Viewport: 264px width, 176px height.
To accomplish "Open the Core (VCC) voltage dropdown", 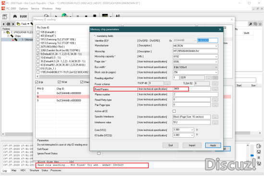I will point(183,130).
